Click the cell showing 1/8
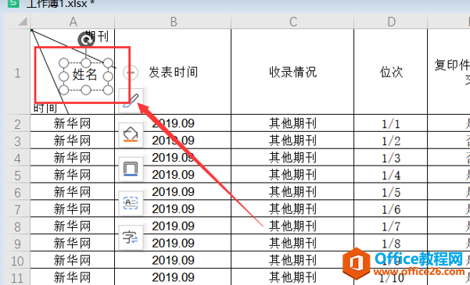Viewport: 470px width, 285px height. 390,243
